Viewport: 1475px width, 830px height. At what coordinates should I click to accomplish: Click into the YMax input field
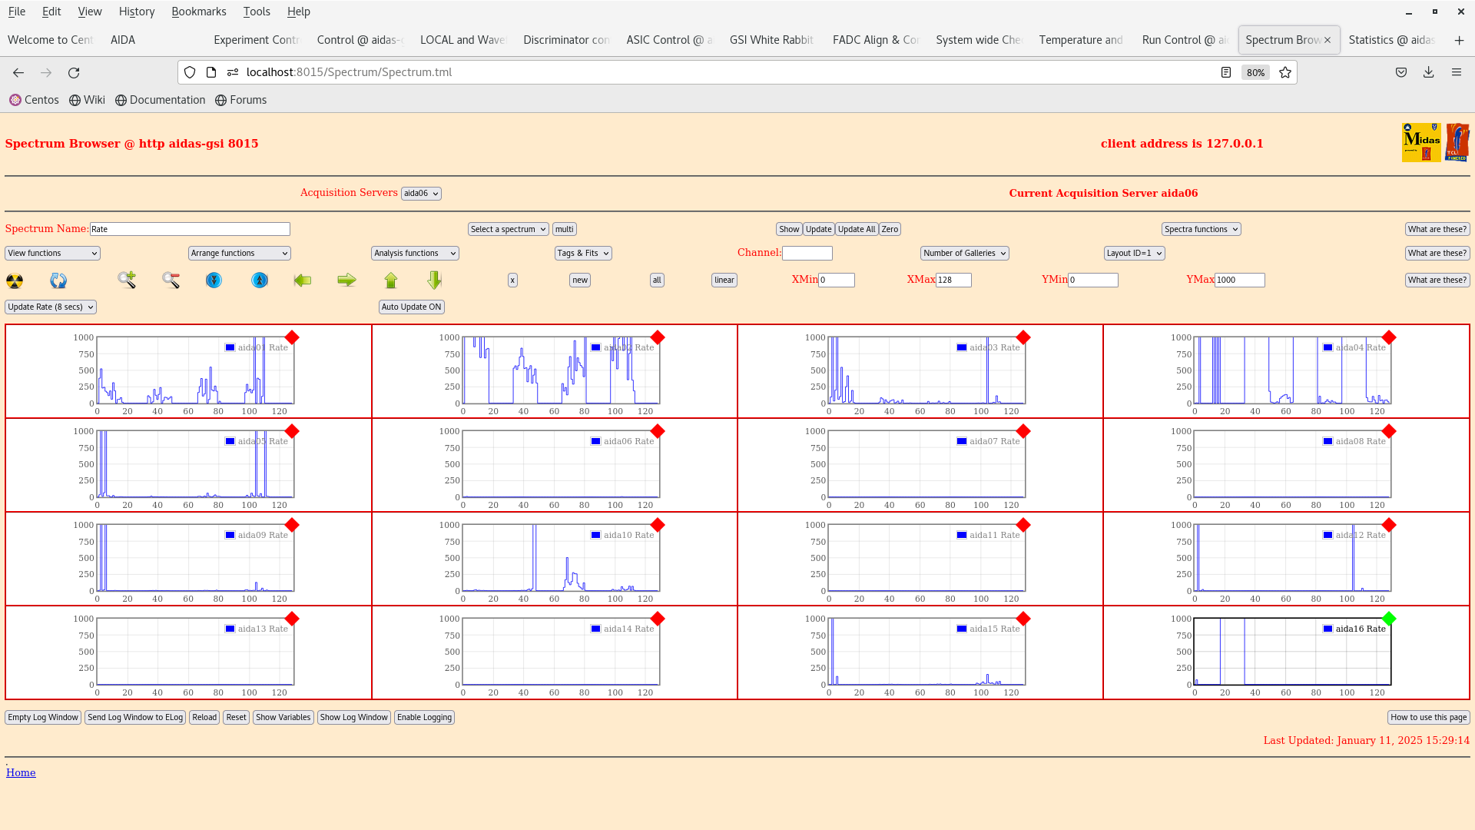(1239, 281)
